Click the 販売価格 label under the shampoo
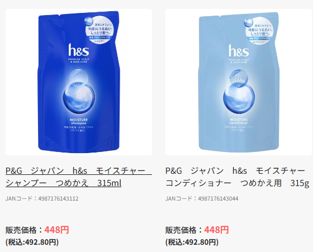This screenshot has height=252, width=313. 23,230
